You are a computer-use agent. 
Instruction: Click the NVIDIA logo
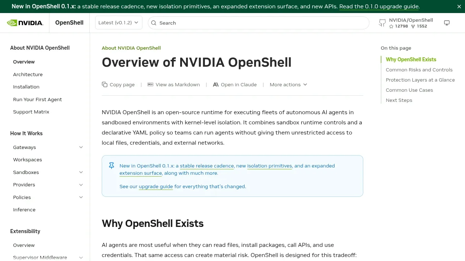pos(25,23)
